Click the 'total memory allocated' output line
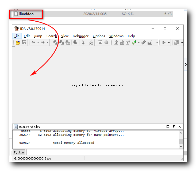The height and width of the screenshot is (171, 196). [x=73, y=143]
